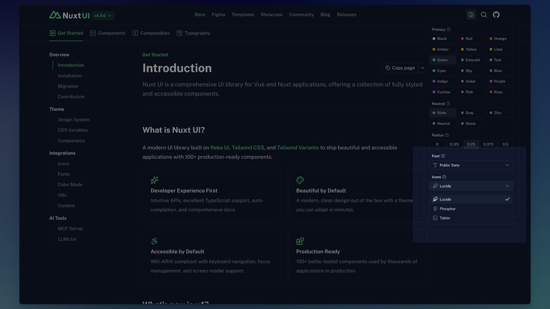The image size is (550, 309).
Task: Select Lucide option with checkmark
Action: tap(471, 199)
